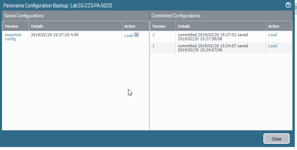Select the Committed Configurations panel title

pos(176,16)
